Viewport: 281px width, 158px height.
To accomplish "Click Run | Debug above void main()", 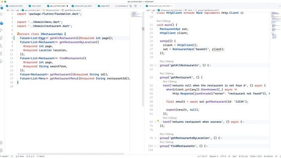I will pos(163,21).
